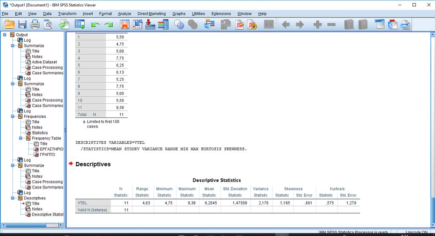The height and width of the screenshot is (236, 435).
Task: Click the skewness value 1,185
Action: 284,203
